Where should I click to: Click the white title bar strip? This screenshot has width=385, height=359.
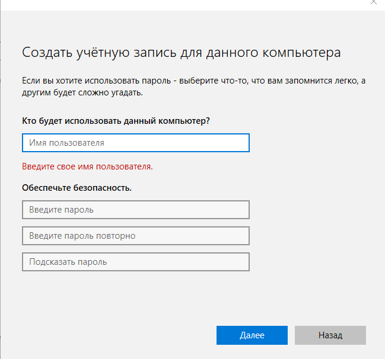click(x=178, y=5)
